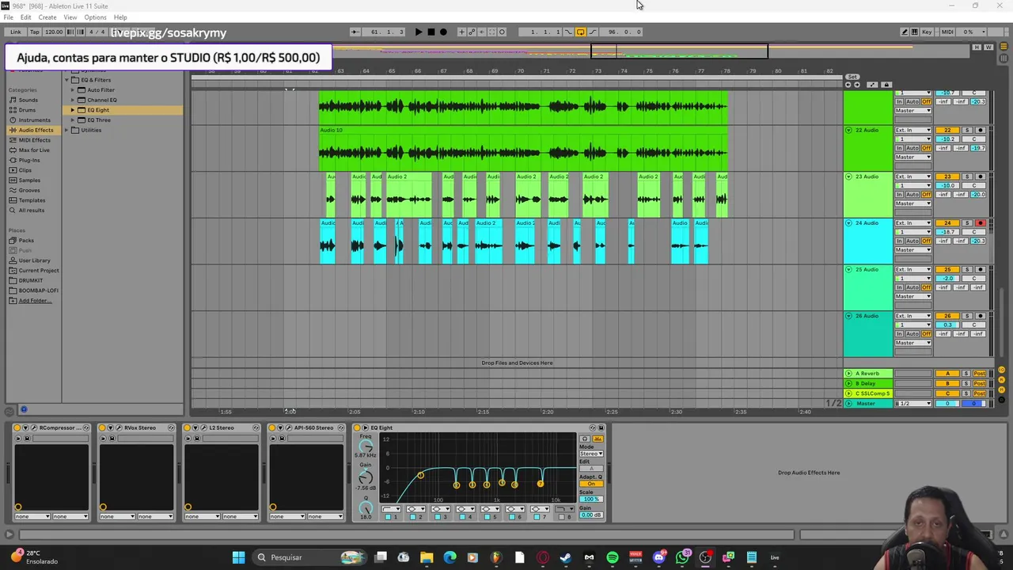Fold track 24 Audio with its arrow
1013x570 pixels.
point(848,223)
